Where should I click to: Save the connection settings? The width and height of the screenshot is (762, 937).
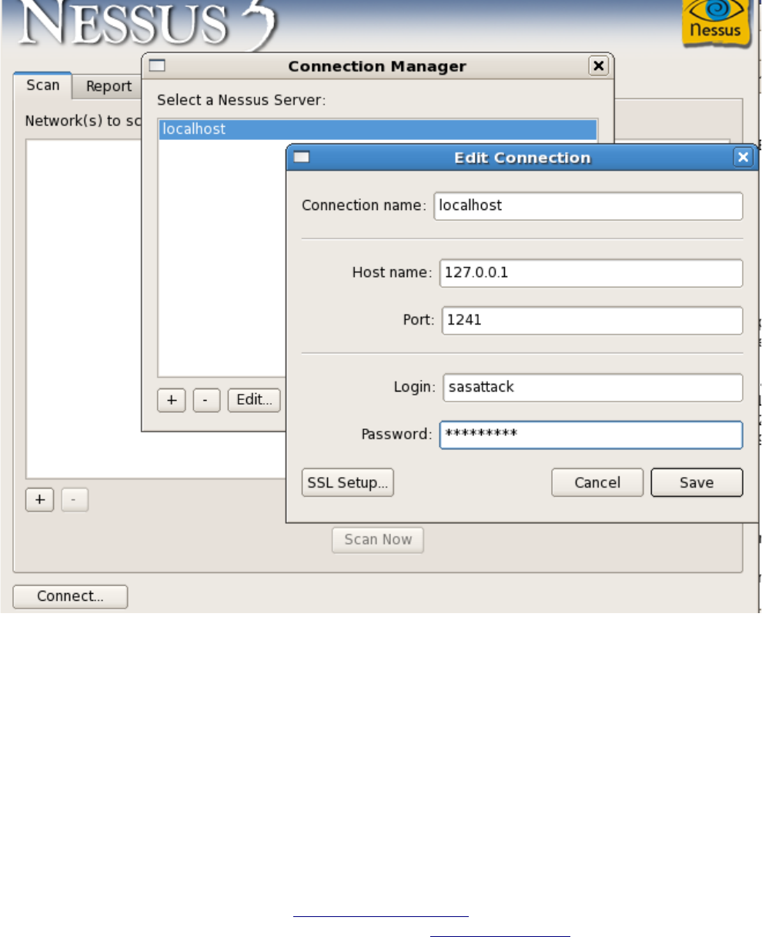[x=697, y=483]
